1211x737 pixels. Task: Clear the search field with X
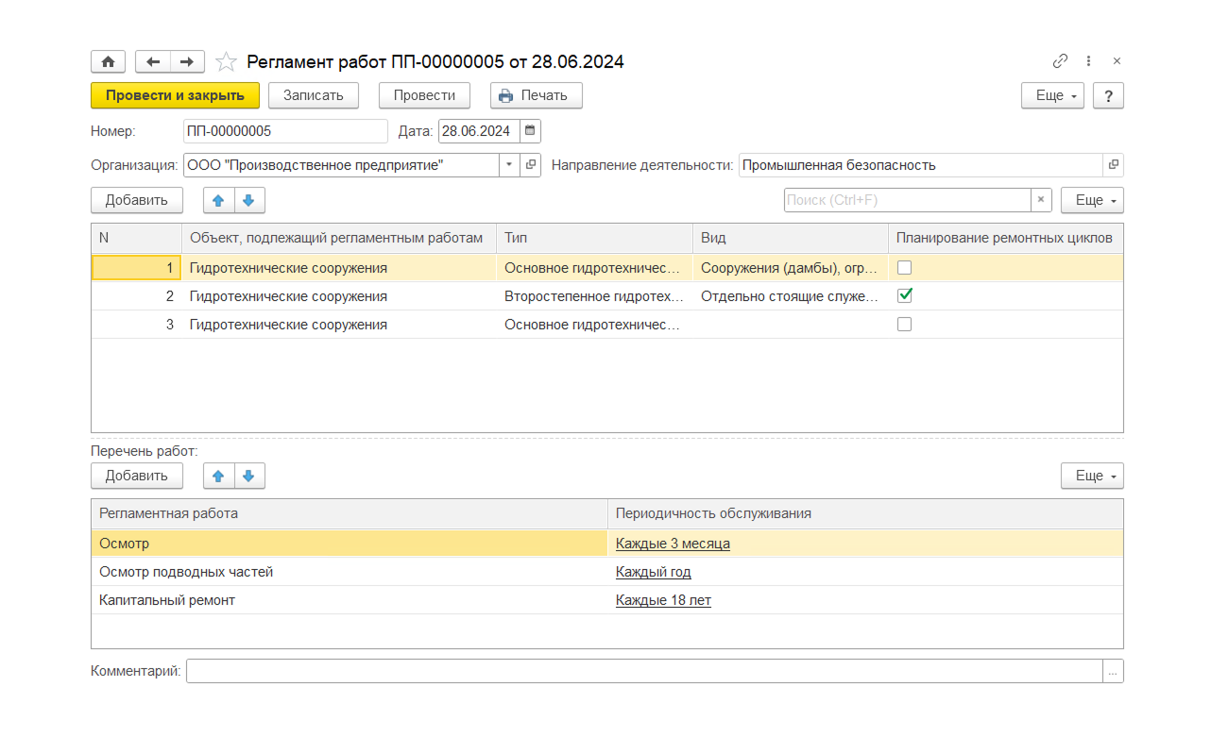click(x=1041, y=200)
